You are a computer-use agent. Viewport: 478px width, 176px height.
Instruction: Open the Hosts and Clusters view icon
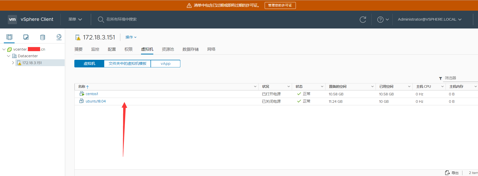click(9, 37)
